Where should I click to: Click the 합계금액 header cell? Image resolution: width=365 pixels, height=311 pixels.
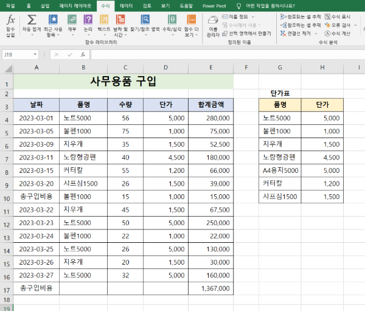pyautogui.click(x=211, y=105)
